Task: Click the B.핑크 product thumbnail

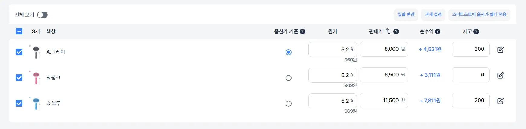Action: point(36,78)
